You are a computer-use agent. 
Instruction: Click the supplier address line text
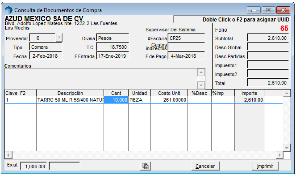tap(61, 23)
